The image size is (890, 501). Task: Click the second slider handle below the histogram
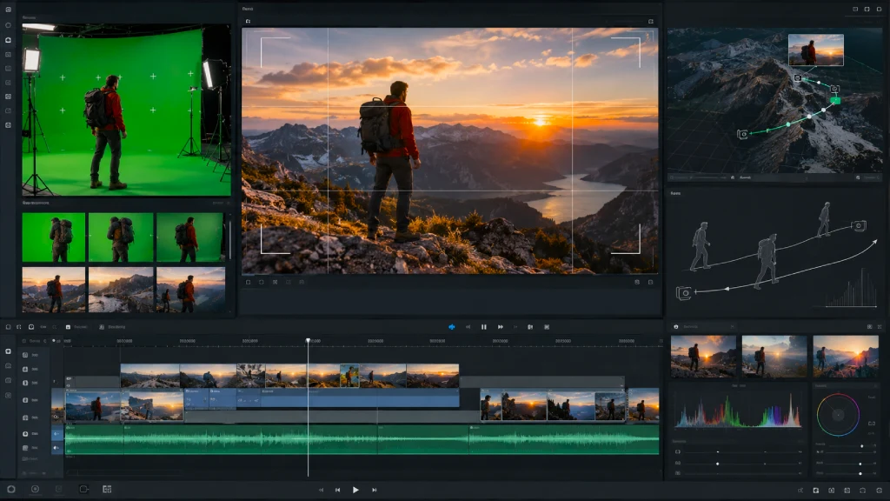[717, 464]
